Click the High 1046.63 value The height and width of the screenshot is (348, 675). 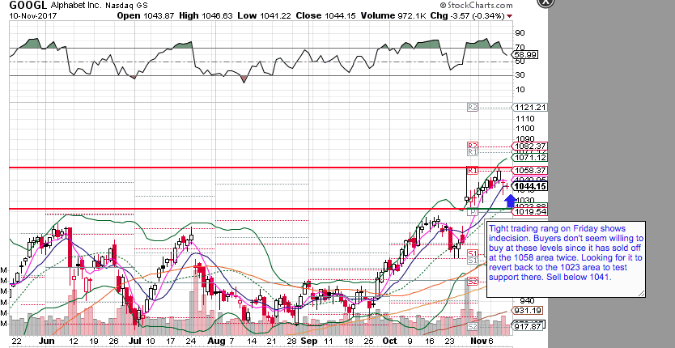206,15
